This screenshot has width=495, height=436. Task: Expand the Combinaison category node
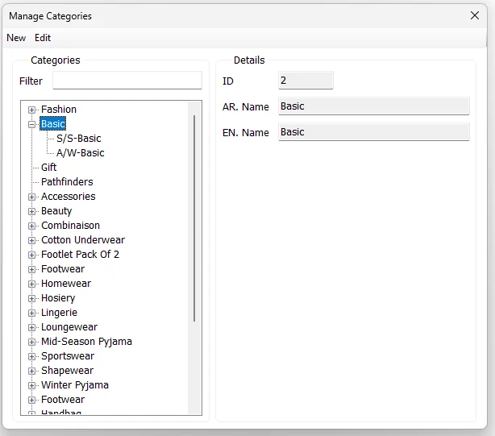(x=31, y=226)
